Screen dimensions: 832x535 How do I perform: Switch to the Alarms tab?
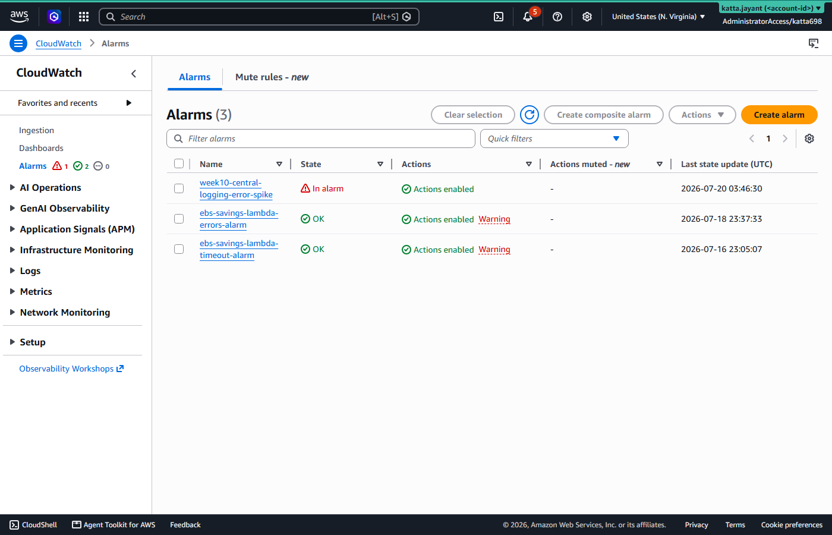195,77
